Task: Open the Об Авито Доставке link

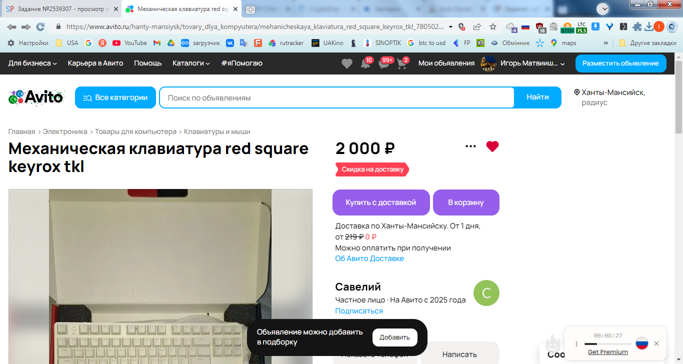Action: pyautogui.click(x=369, y=258)
